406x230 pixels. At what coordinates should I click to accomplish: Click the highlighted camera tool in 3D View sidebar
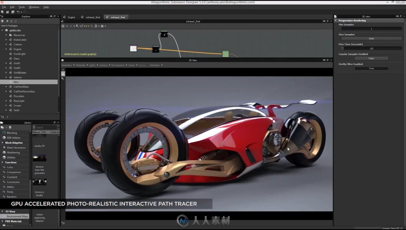63,74
